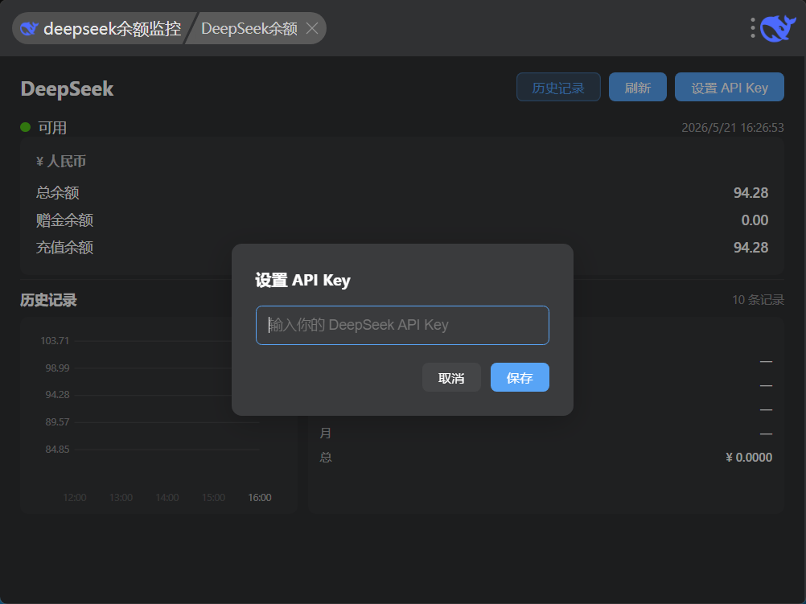Click the chart axis value 94.28
The height and width of the screenshot is (604, 806).
click(x=57, y=395)
